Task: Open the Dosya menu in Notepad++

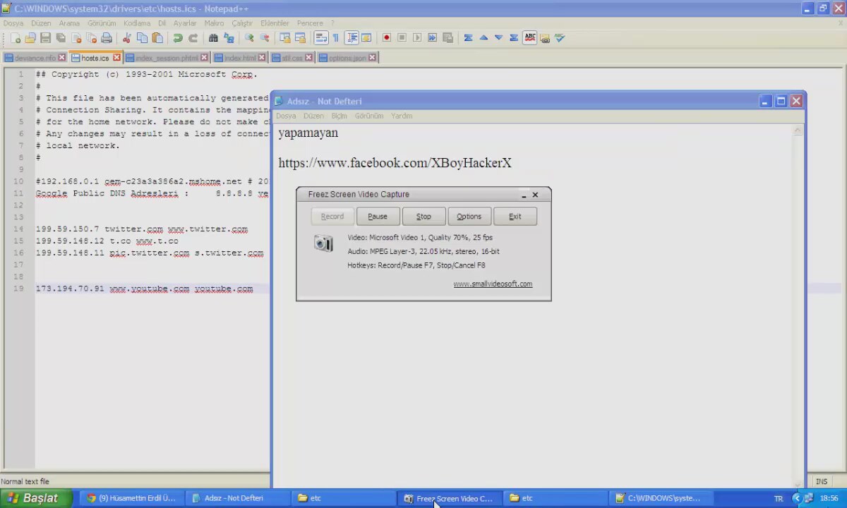Action: pos(13,23)
